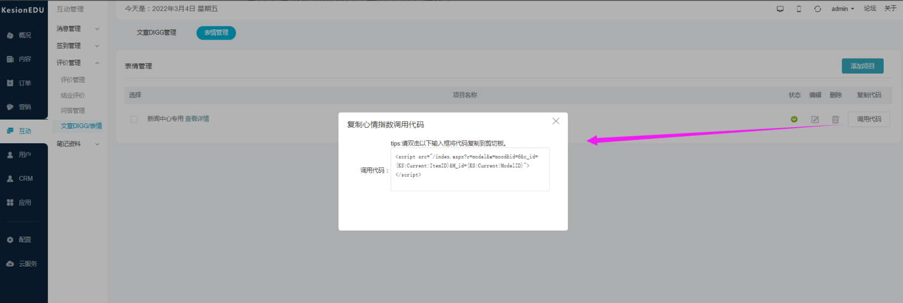903x303 pixels.
Task: Click the refresh icon in top bar
Action: [818, 9]
